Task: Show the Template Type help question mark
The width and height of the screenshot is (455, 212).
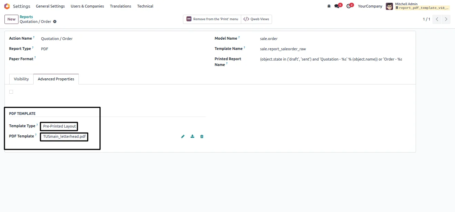Action: tap(37, 125)
